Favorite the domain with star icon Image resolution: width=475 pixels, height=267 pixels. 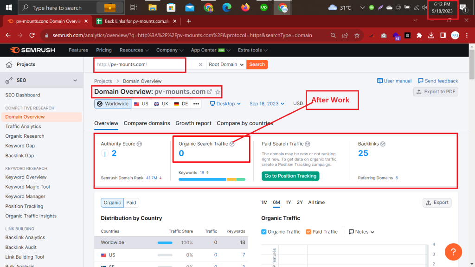[x=218, y=92]
